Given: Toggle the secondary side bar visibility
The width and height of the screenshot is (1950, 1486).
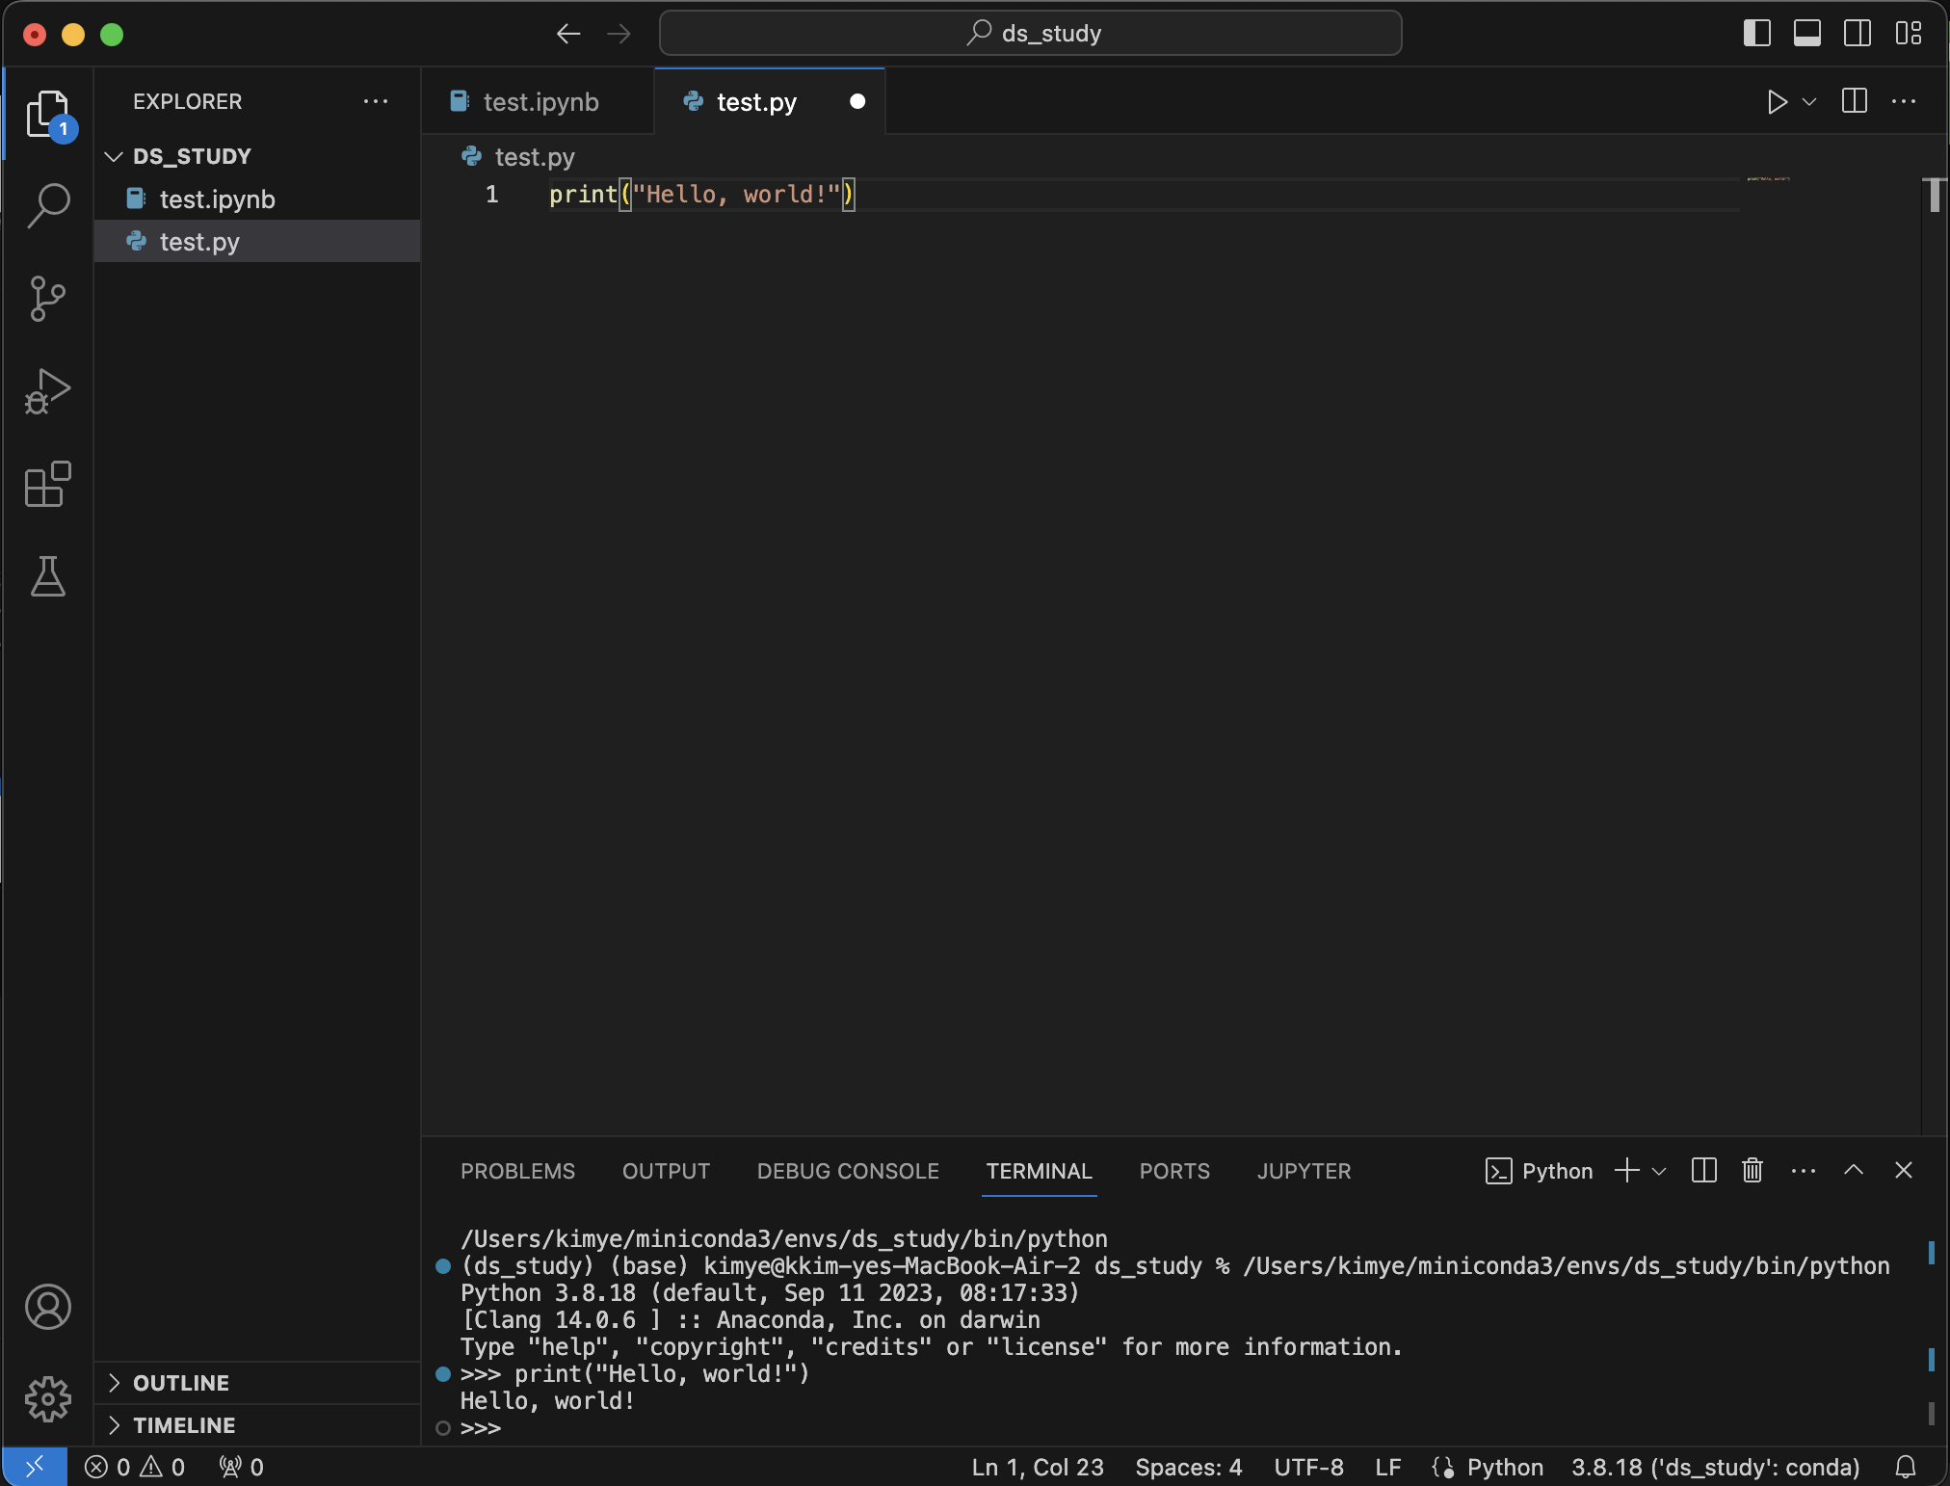Looking at the screenshot, I should 1857,34.
